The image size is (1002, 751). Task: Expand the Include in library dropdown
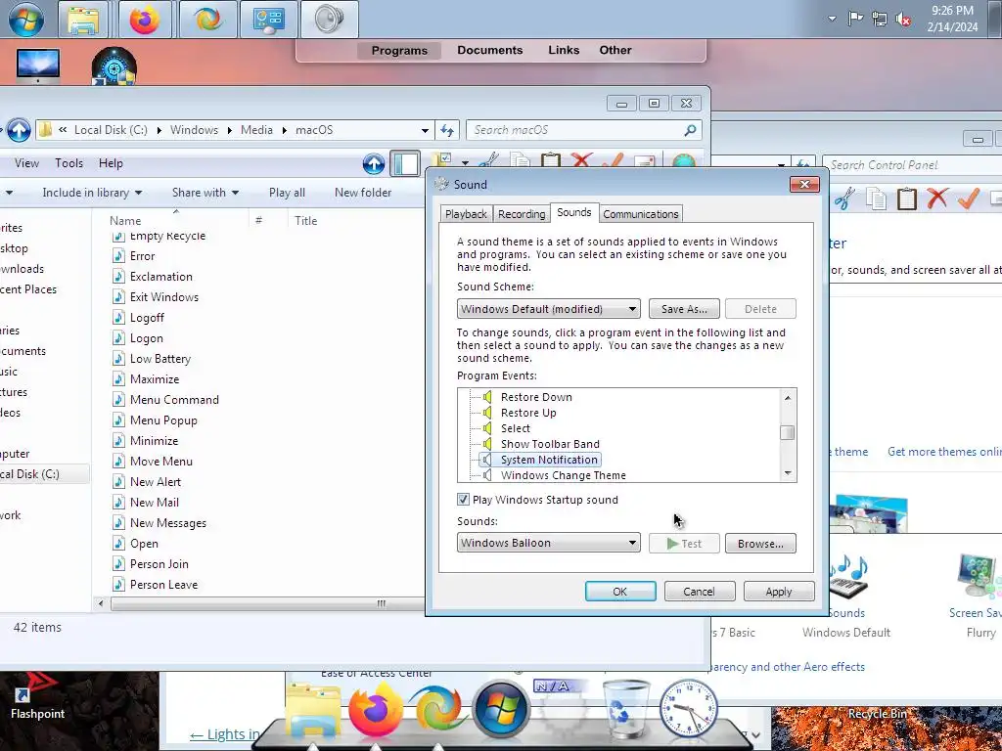click(92, 193)
